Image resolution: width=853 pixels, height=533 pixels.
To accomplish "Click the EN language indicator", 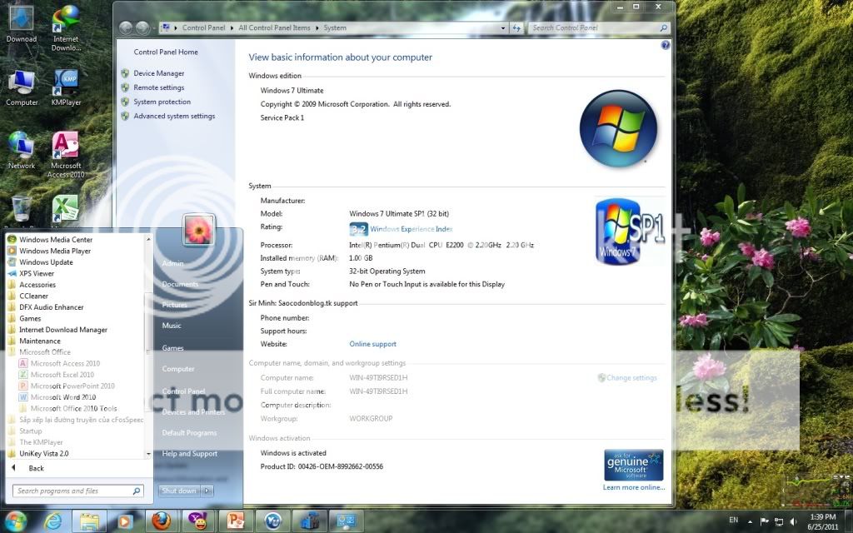I will tap(733, 520).
